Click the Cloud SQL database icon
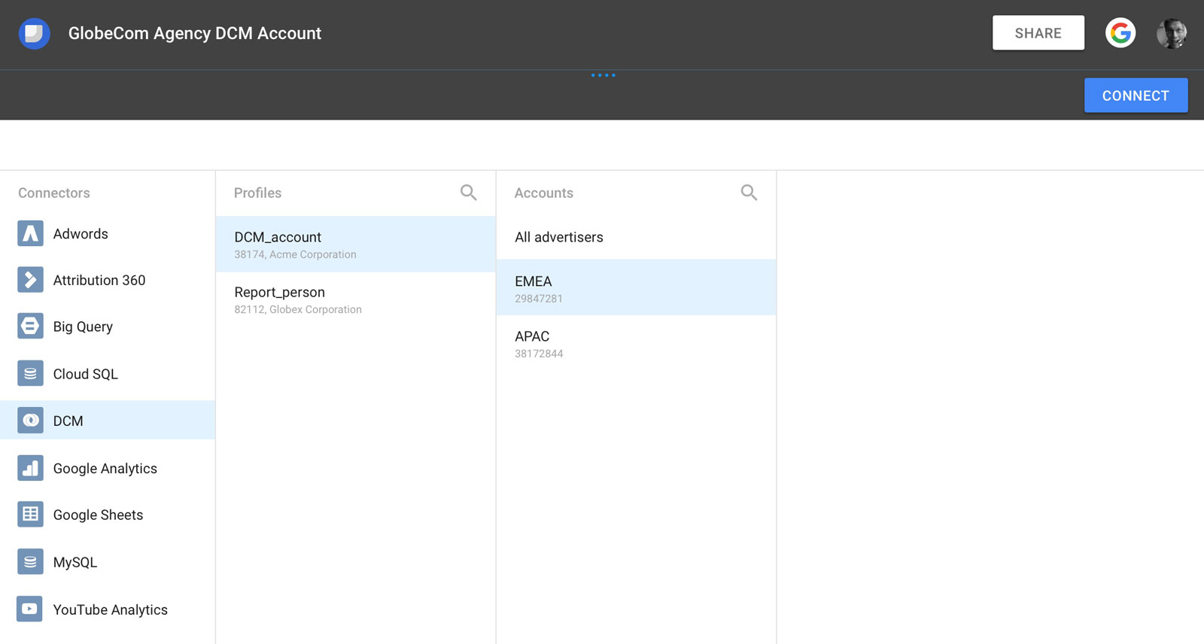1204x644 pixels. (x=30, y=373)
